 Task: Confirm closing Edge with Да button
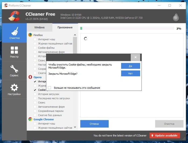[130, 66]
